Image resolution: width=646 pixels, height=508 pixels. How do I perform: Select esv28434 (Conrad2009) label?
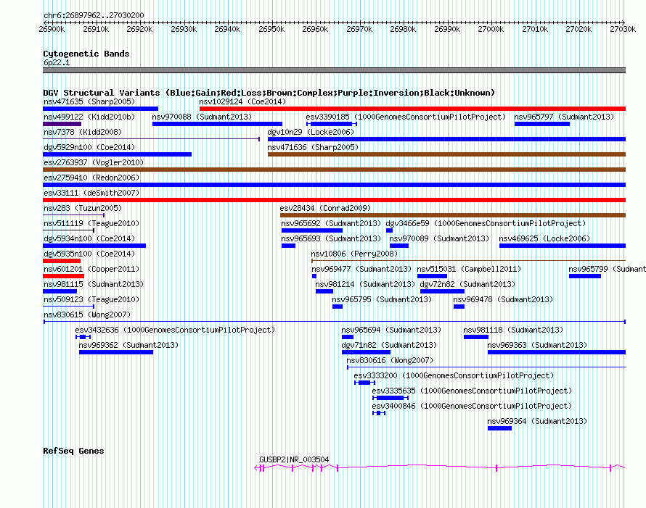point(325,208)
